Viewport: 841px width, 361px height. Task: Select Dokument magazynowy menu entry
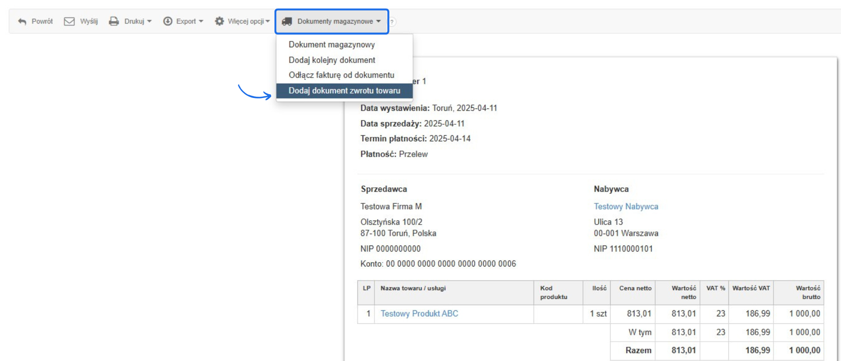click(x=332, y=45)
